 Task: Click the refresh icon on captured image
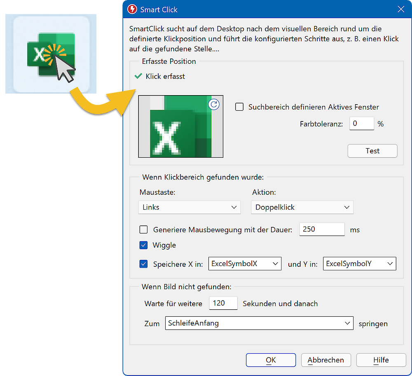pyautogui.click(x=214, y=105)
